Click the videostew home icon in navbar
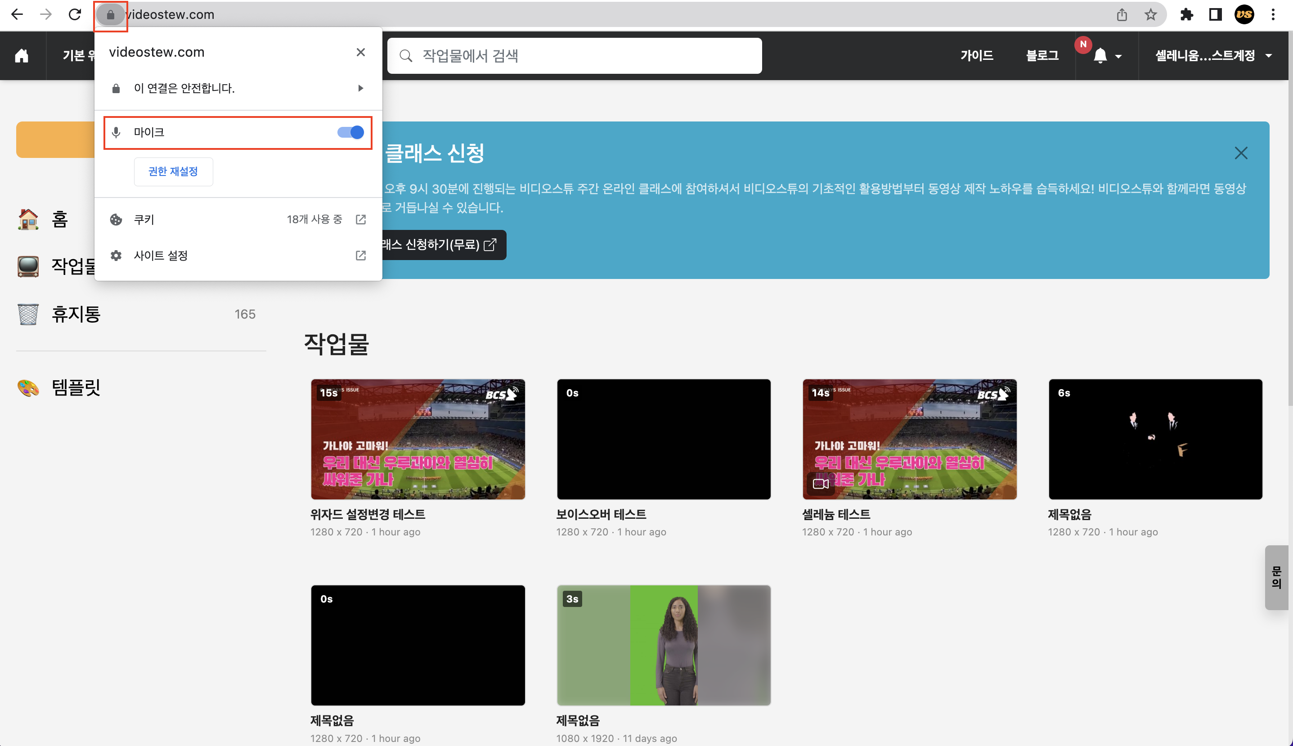Screen dimensions: 1293x746 pos(22,55)
